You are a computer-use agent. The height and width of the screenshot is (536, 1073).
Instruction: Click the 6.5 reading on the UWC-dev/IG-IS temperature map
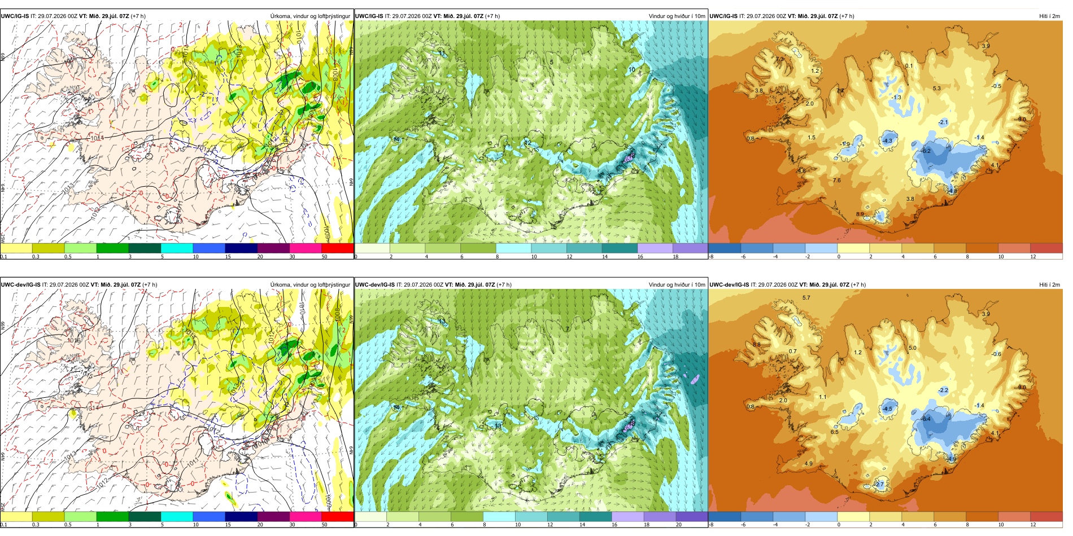[835, 432]
